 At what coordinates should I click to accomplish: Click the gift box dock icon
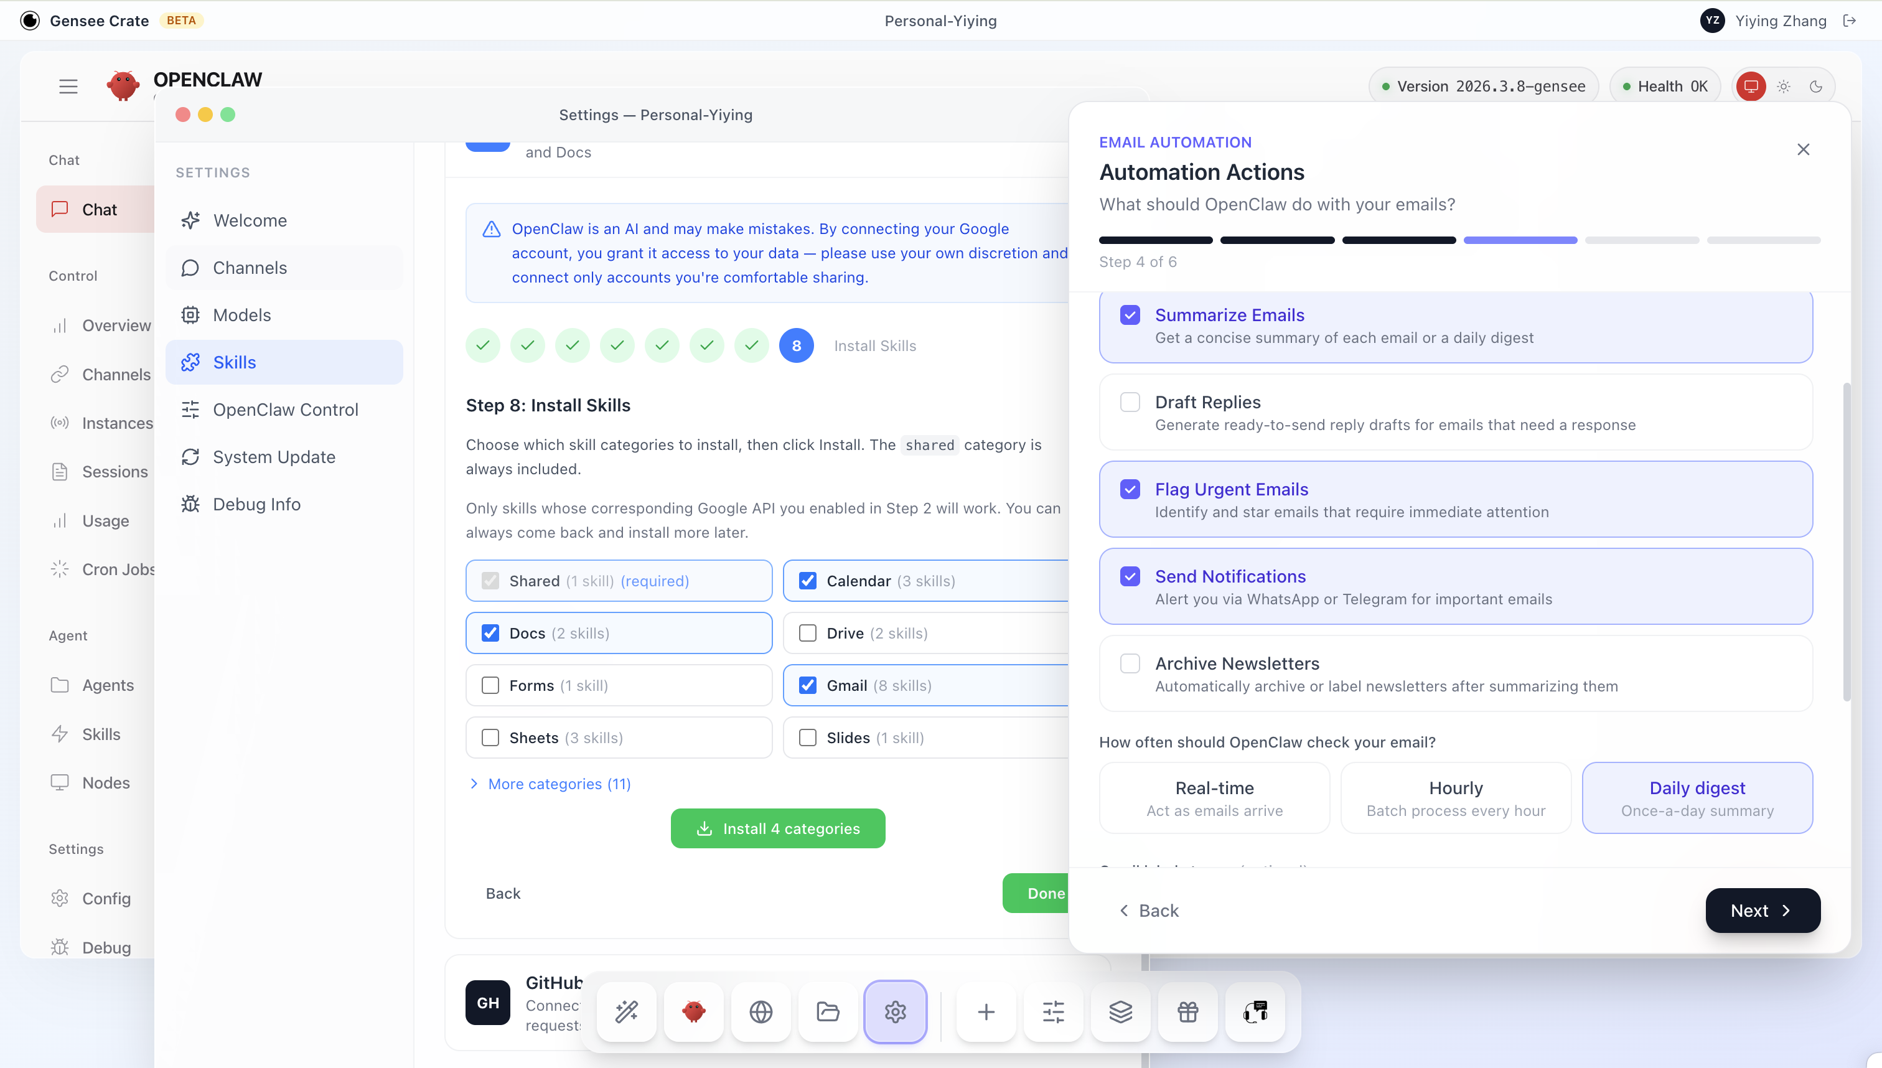[1187, 1011]
